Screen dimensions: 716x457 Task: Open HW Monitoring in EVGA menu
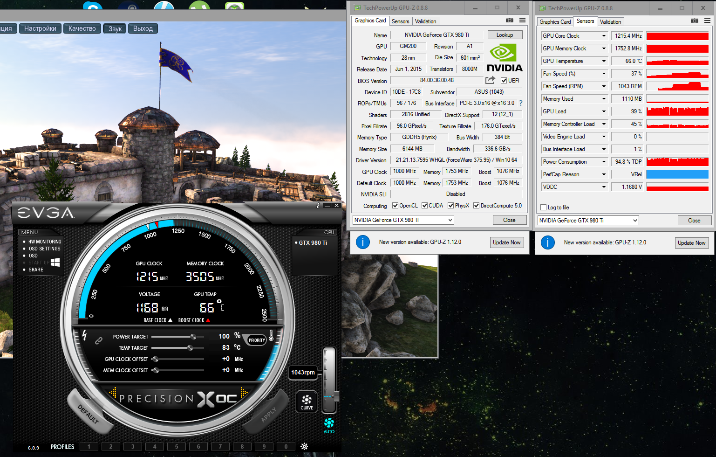click(x=45, y=242)
